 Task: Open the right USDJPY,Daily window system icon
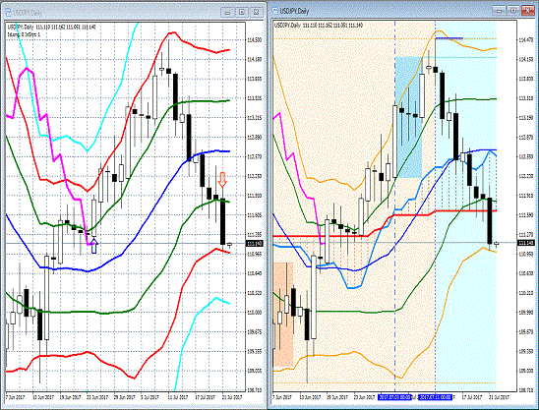pyautogui.click(x=275, y=11)
